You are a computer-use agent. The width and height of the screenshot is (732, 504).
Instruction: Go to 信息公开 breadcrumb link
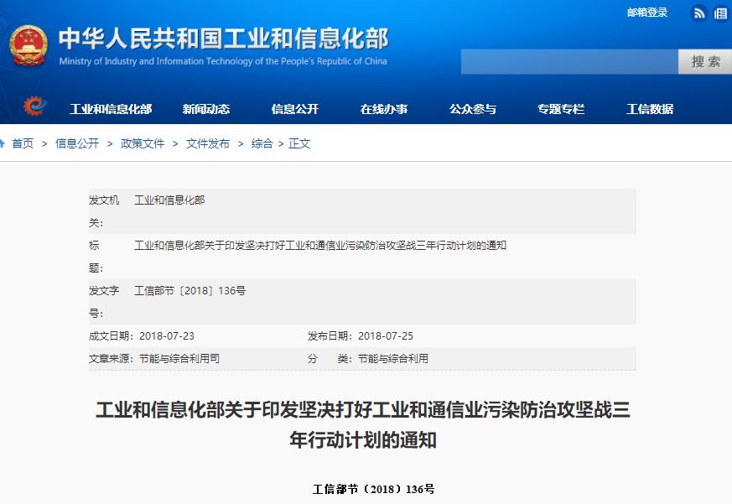tap(77, 143)
